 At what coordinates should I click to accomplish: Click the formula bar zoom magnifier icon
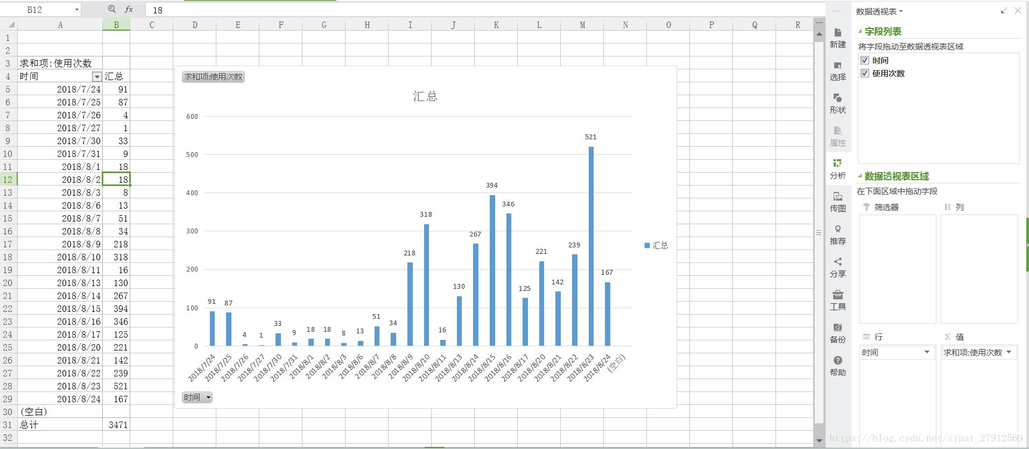pyautogui.click(x=112, y=9)
